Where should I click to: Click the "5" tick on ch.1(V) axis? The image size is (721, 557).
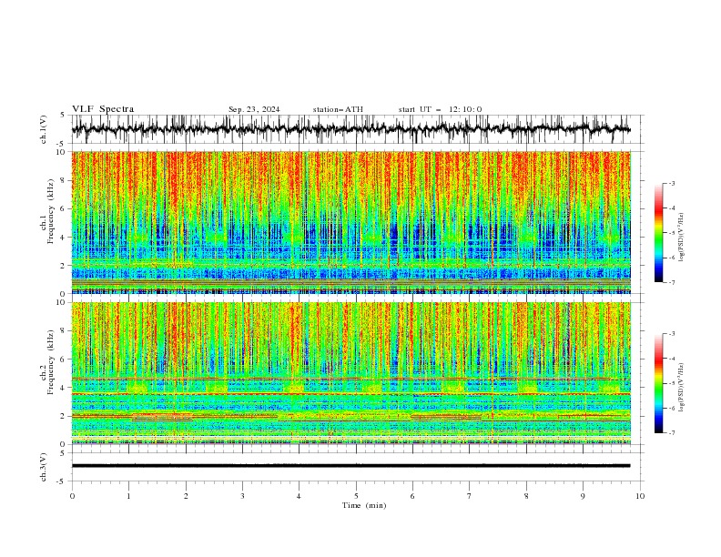tap(64, 116)
